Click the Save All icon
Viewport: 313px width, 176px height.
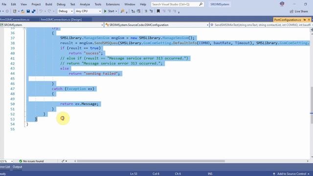[x=34, y=11]
